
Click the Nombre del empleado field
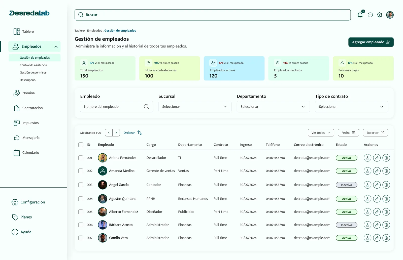pyautogui.click(x=117, y=107)
